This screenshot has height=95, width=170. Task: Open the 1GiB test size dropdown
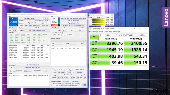[x=110, y=35]
